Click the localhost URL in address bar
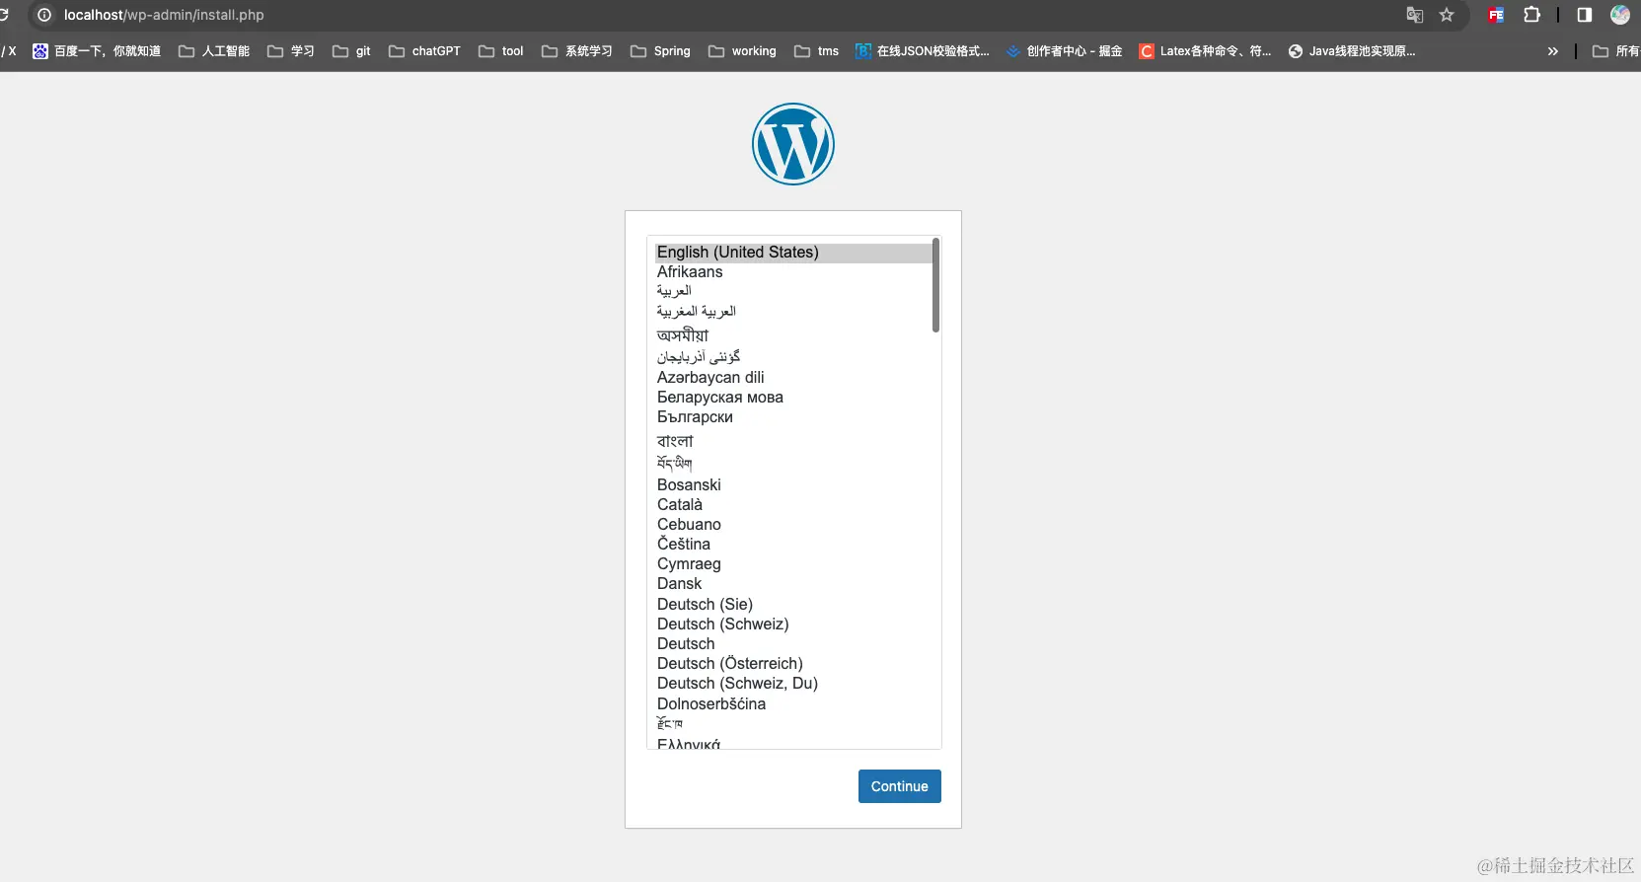 [x=164, y=15]
